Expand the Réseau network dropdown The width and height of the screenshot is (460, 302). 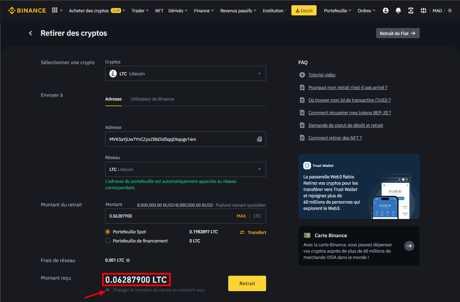tap(185, 169)
